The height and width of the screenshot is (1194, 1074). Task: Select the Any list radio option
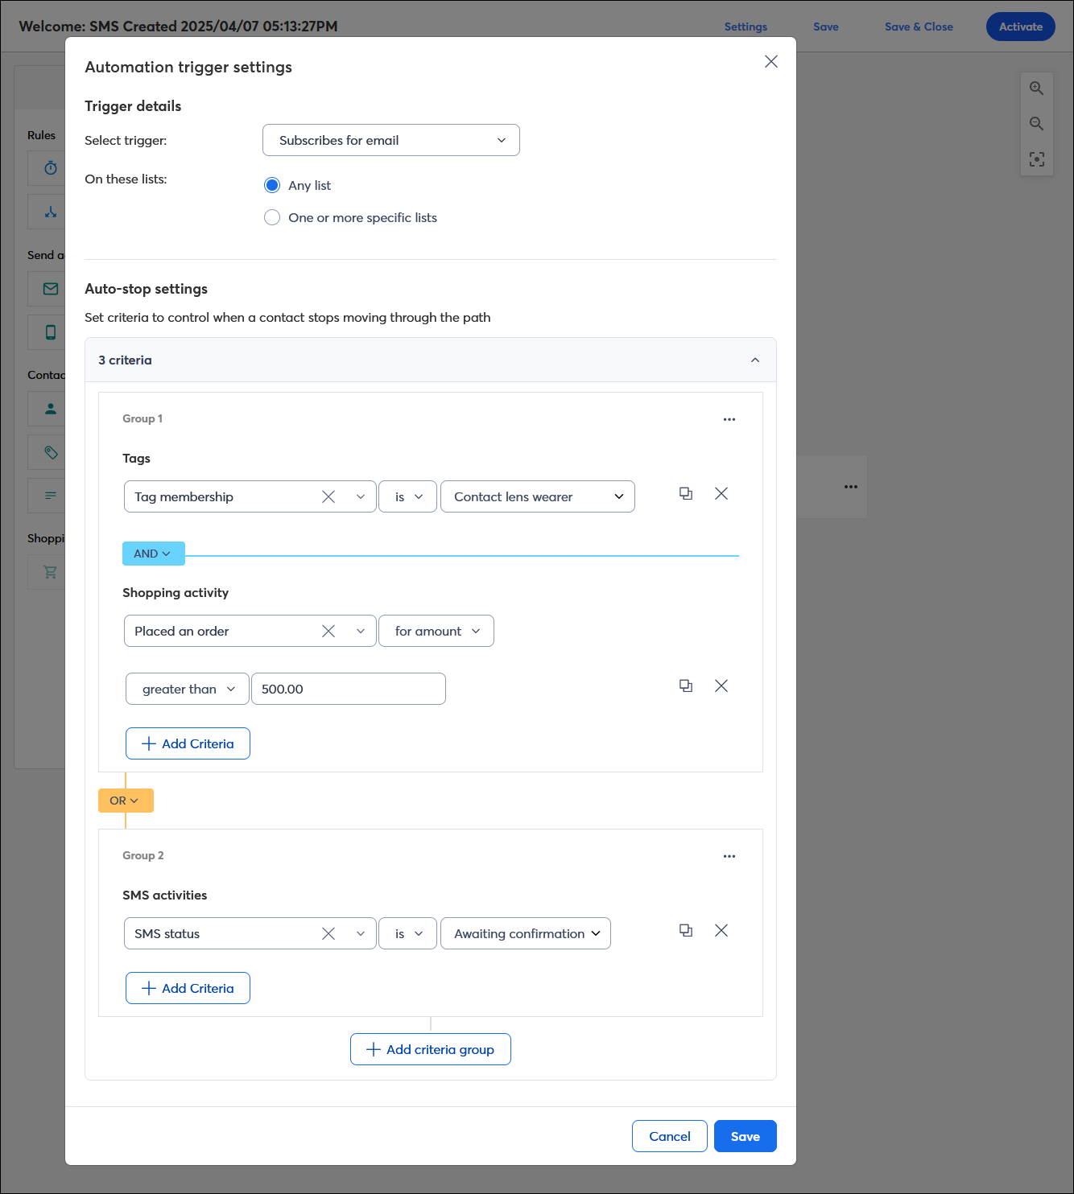(272, 186)
